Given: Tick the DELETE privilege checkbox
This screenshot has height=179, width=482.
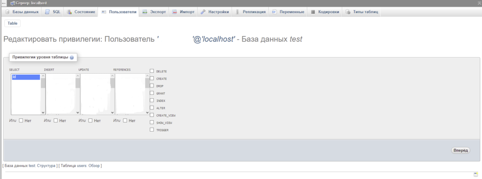Looking at the screenshot, I should pos(152,71).
